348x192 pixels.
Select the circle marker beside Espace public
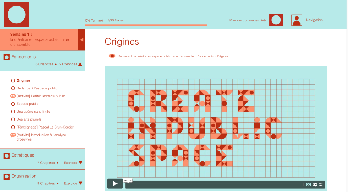[x=13, y=104]
